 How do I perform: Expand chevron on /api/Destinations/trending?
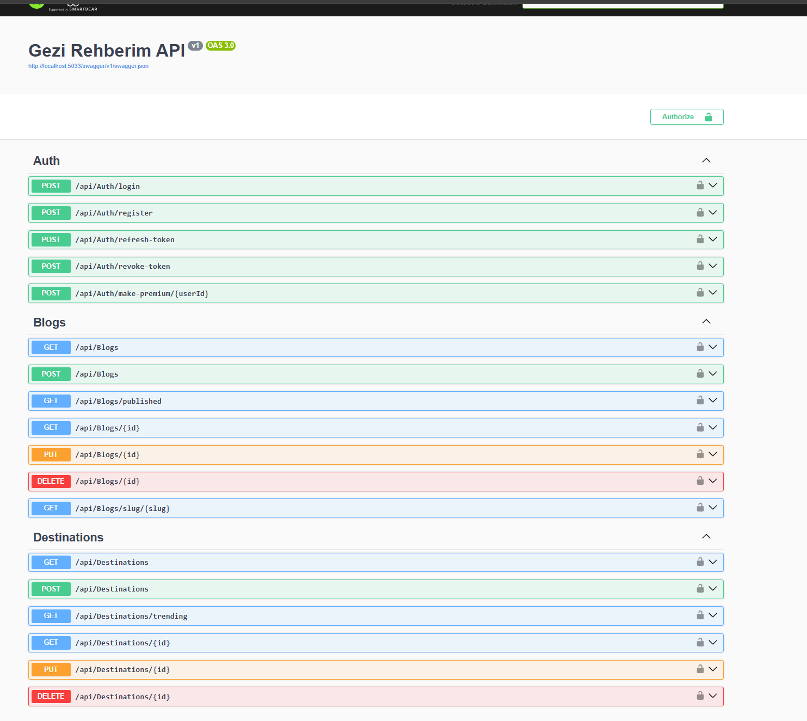click(x=713, y=615)
